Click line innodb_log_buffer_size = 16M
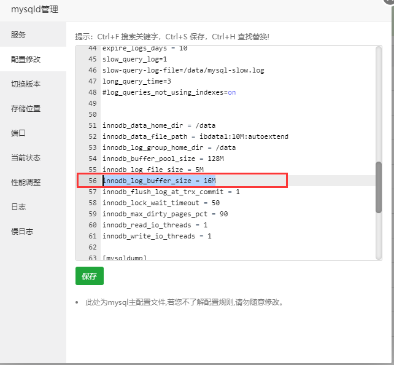 [x=159, y=181]
